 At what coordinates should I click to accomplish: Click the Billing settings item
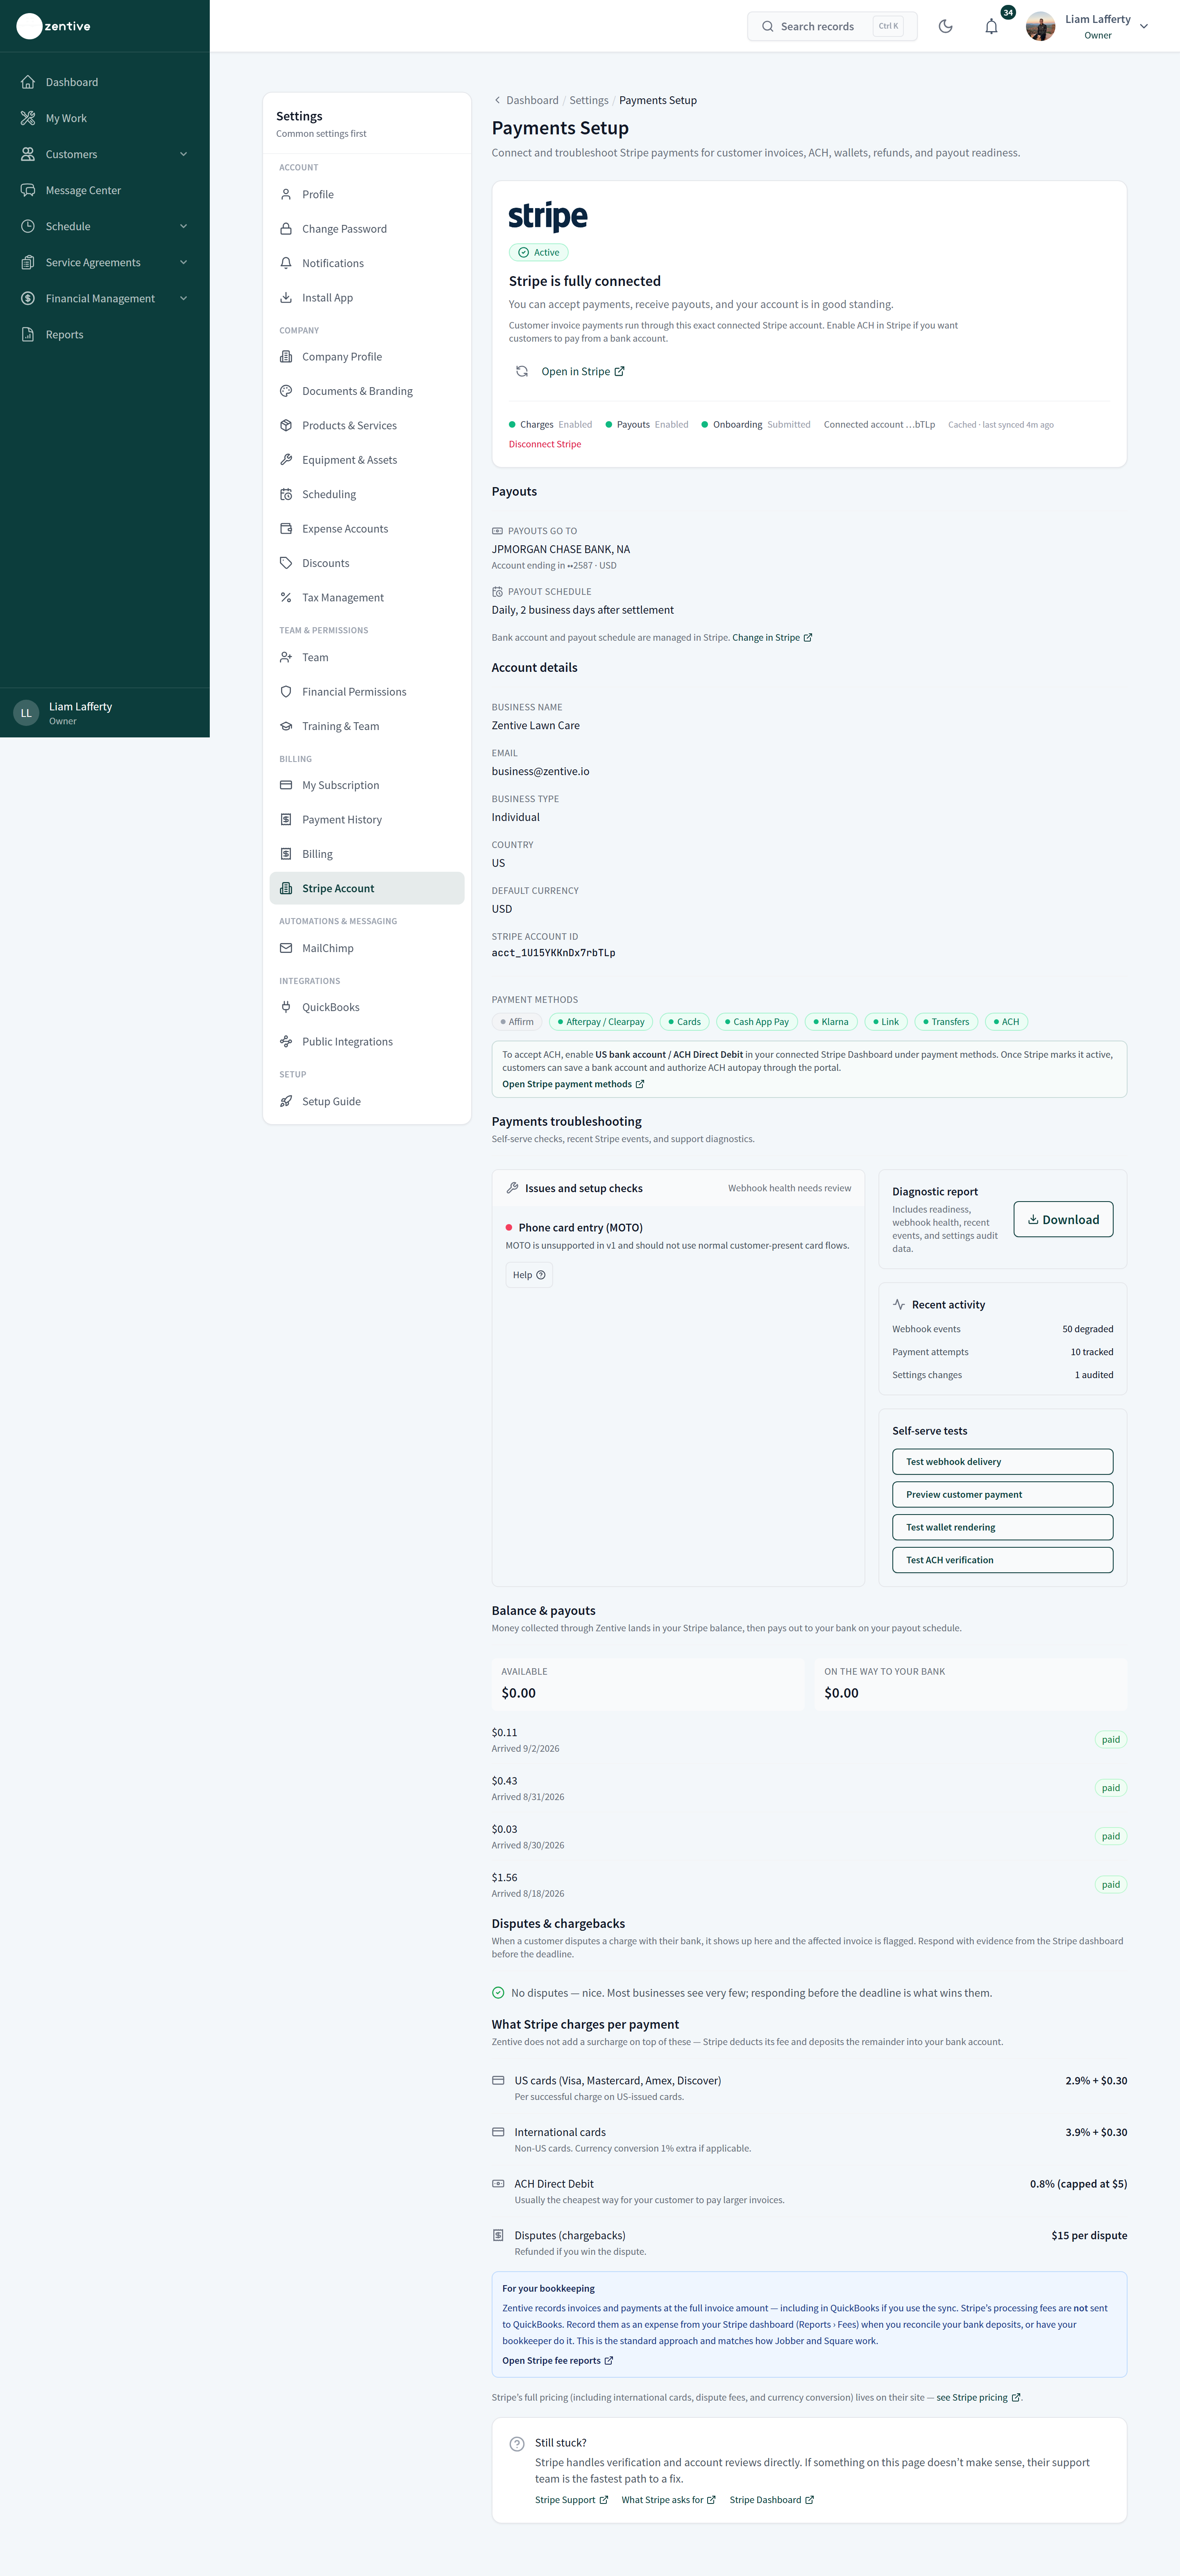pyautogui.click(x=367, y=854)
